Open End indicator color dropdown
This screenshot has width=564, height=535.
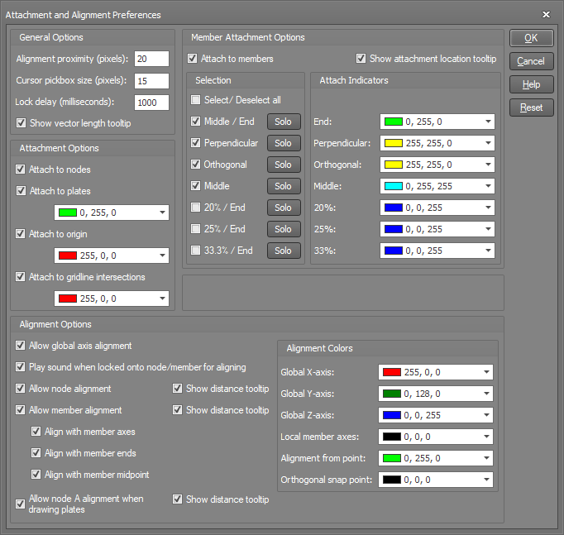[x=437, y=122]
